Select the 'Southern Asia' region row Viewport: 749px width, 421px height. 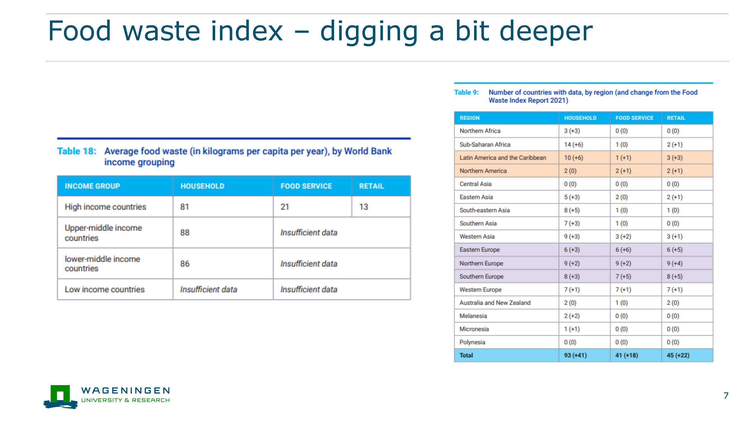click(x=583, y=223)
